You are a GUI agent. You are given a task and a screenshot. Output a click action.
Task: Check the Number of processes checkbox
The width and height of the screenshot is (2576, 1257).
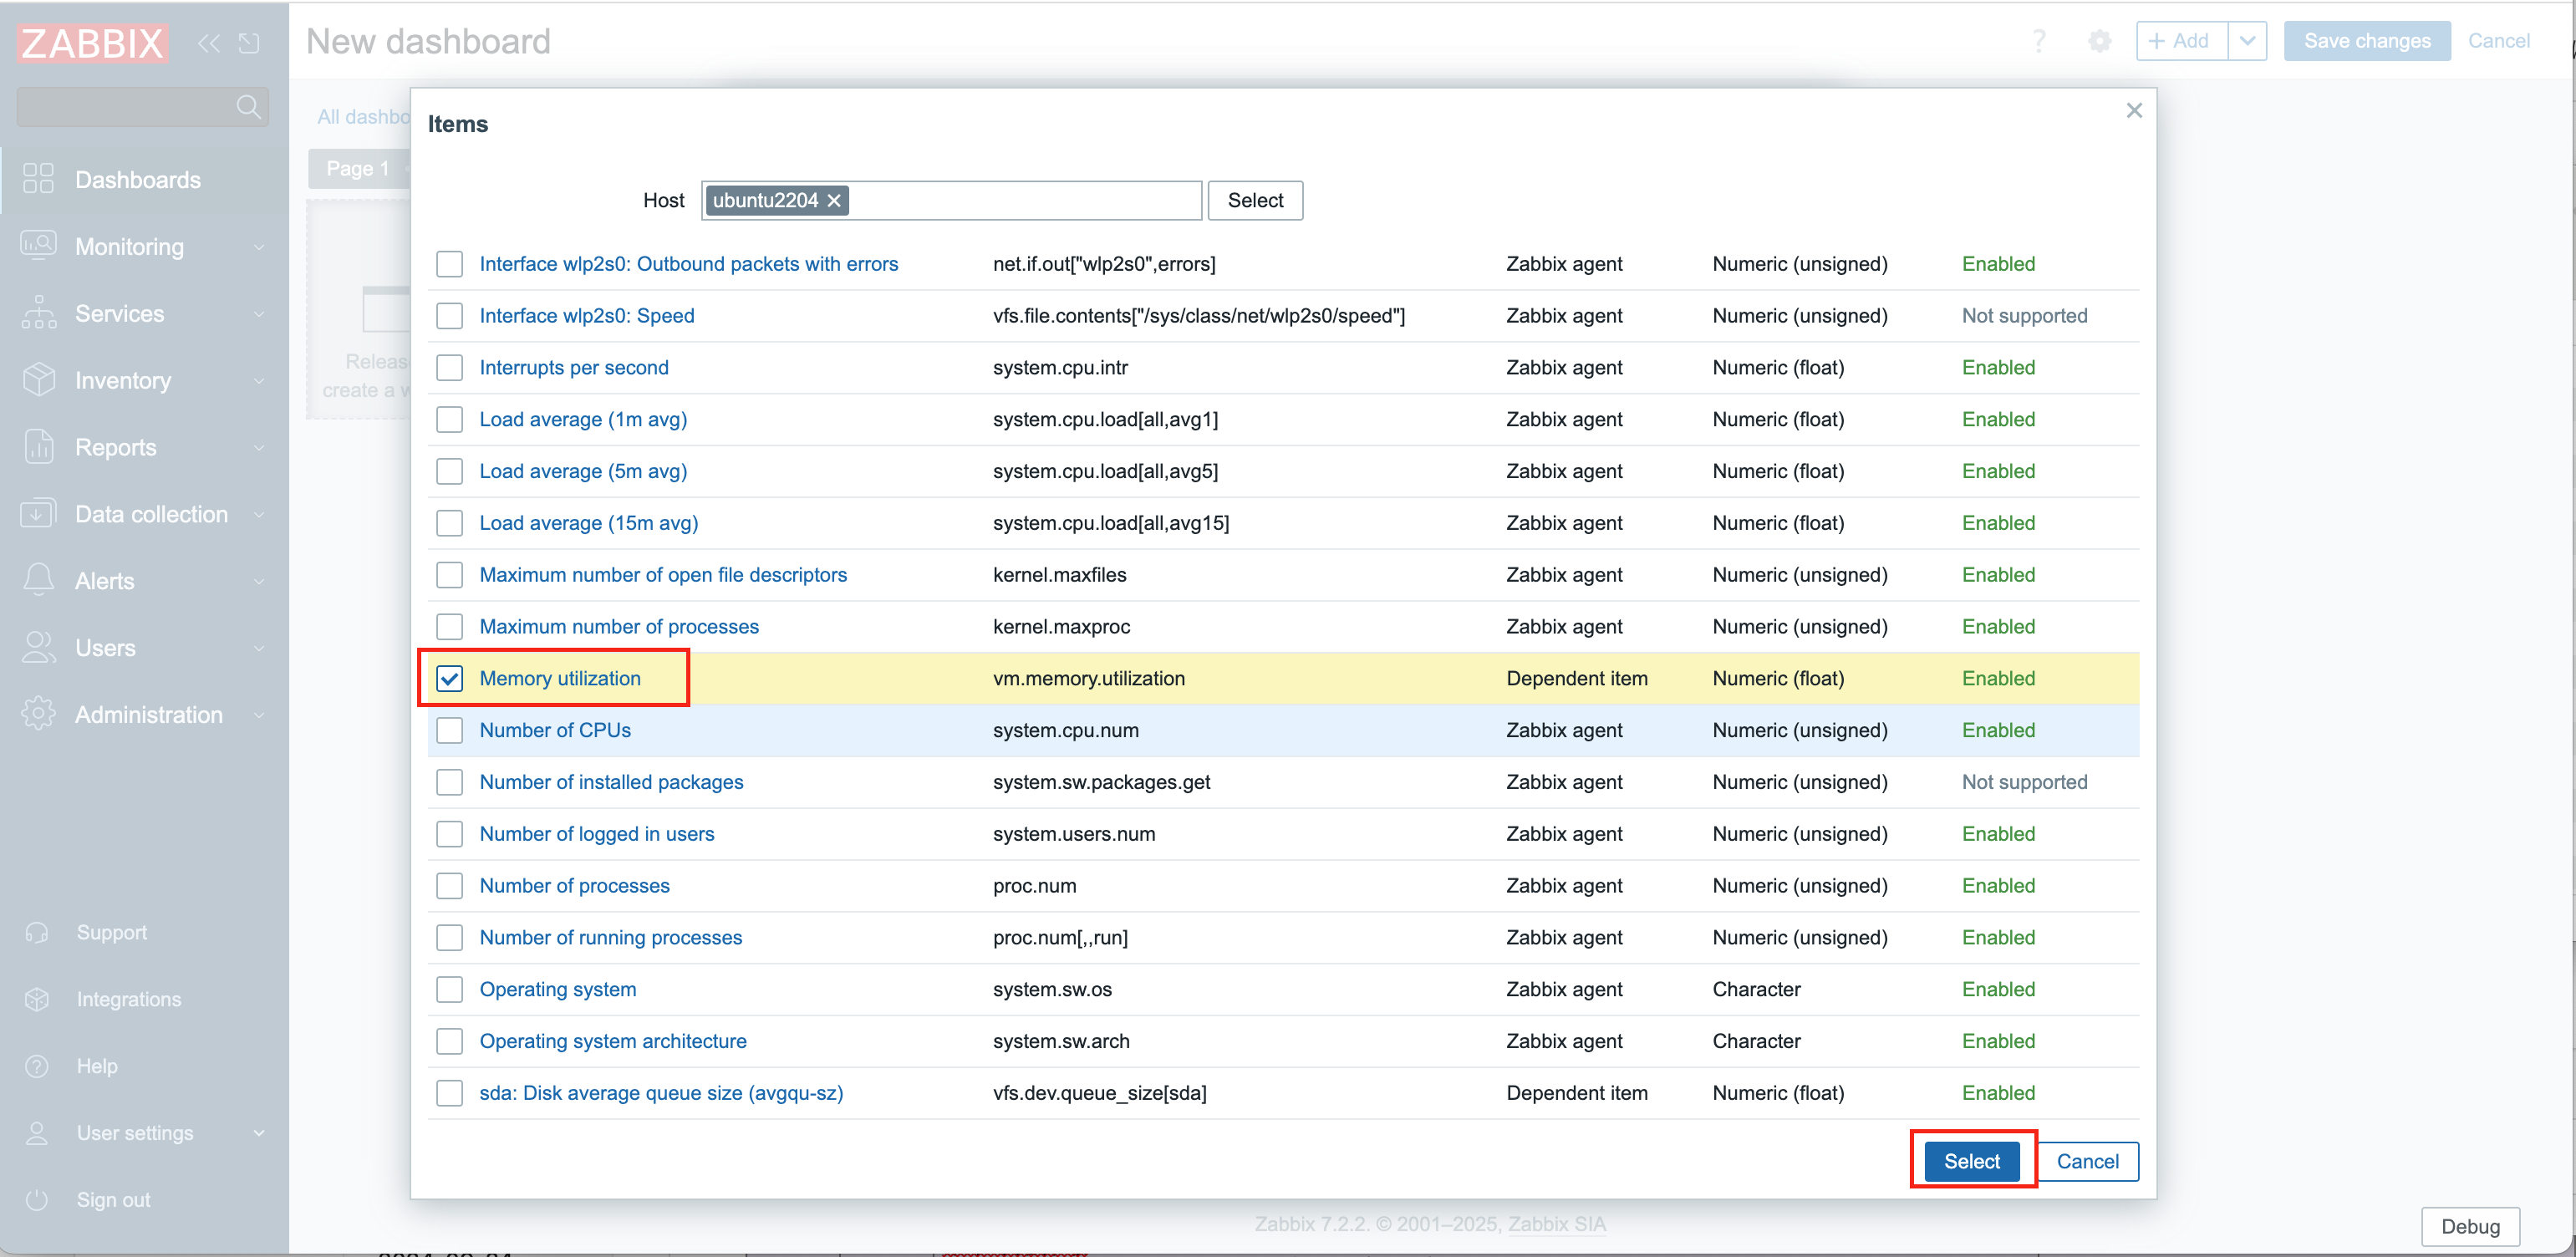(x=450, y=886)
